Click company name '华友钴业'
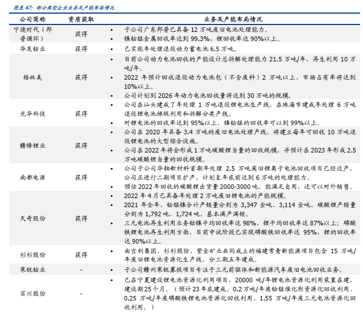This screenshot has height=317, width=363. point(32,49)
